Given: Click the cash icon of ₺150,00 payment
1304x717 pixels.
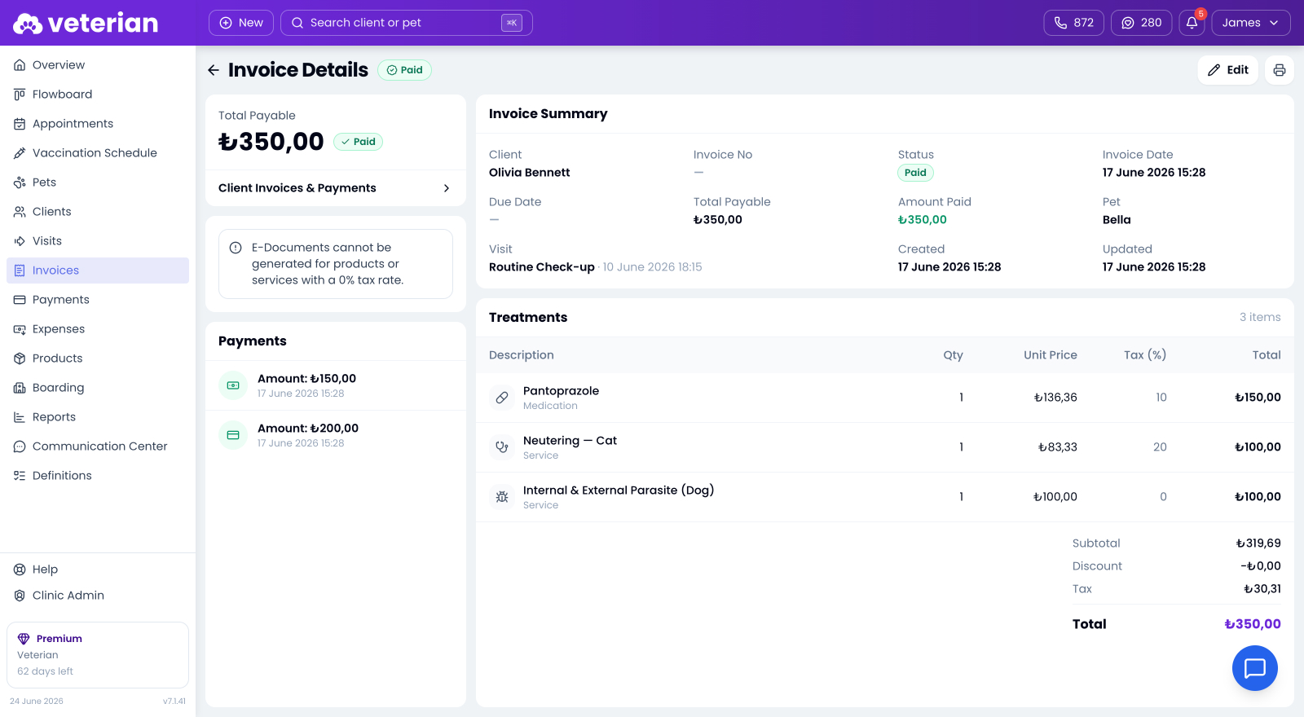Looking at the screenshot, I should pyautogui.click(x=233, y=385).
